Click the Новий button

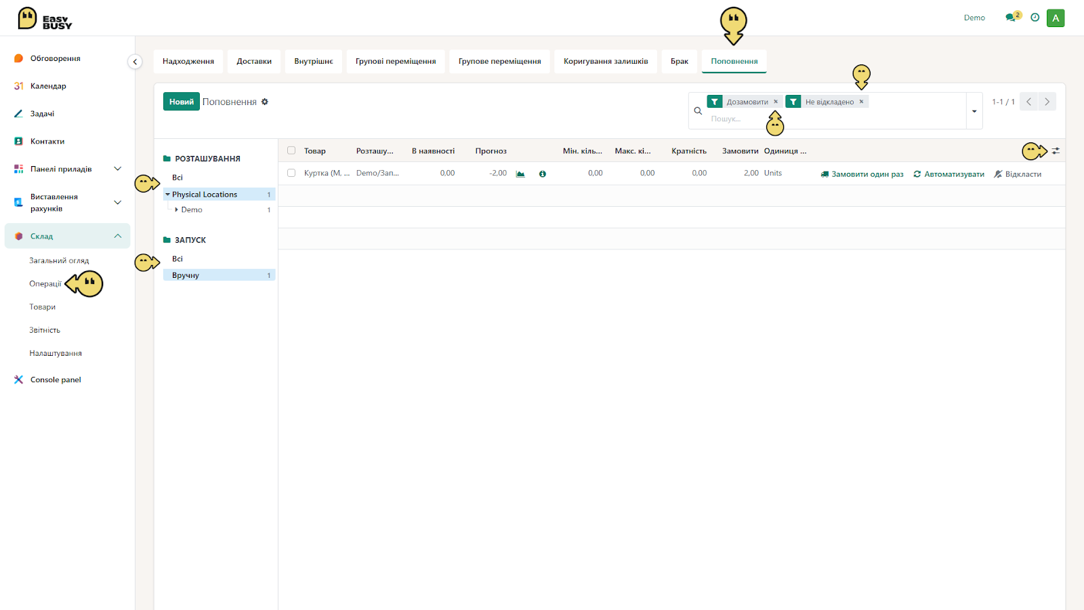tap(181, 102)
